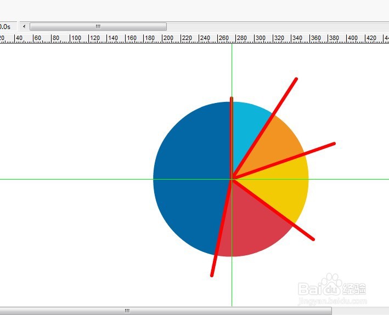Click the elapsed time field showing 0.0s

(8, 26)
